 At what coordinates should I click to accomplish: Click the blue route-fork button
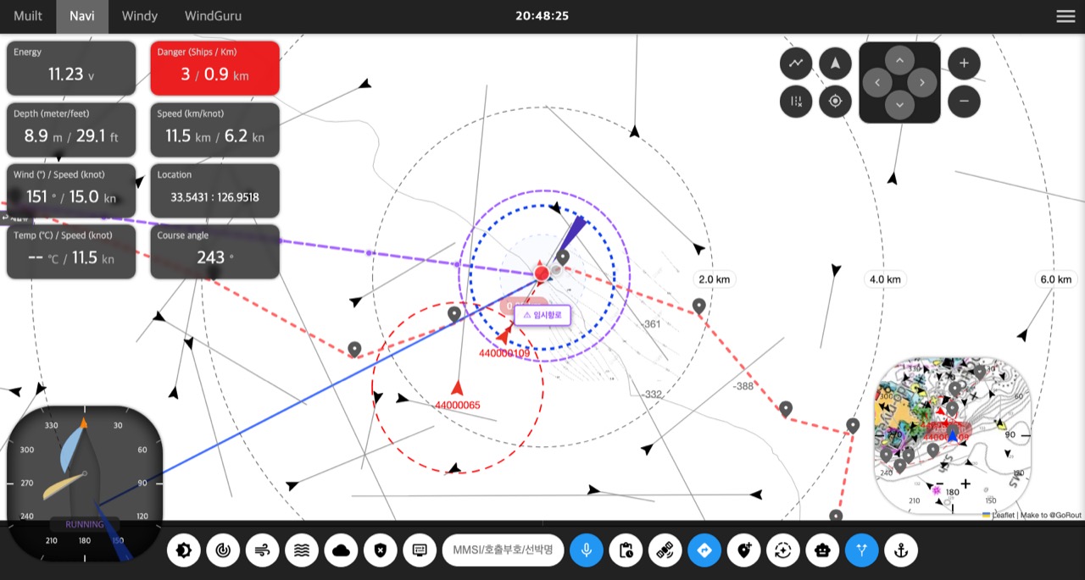pos(862,550)
